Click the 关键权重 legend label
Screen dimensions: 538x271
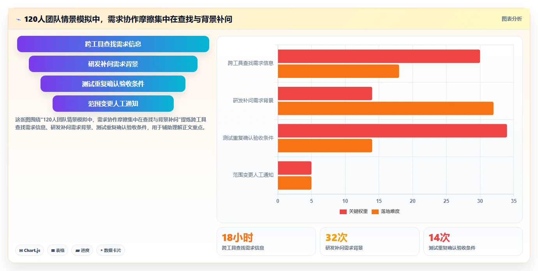358,211
